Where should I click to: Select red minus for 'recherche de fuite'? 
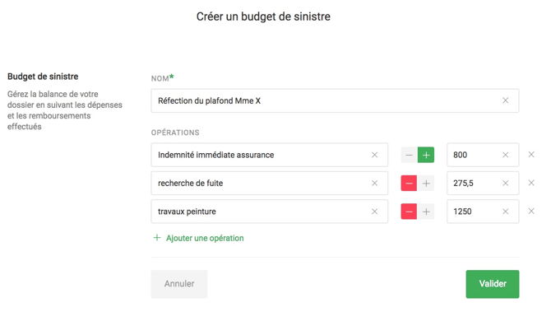coord(409,184)
